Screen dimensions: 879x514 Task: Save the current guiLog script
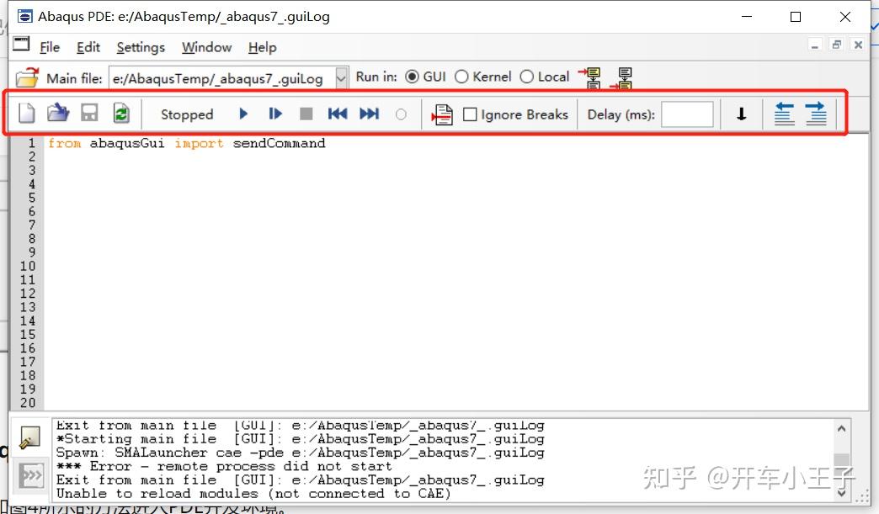89,114
